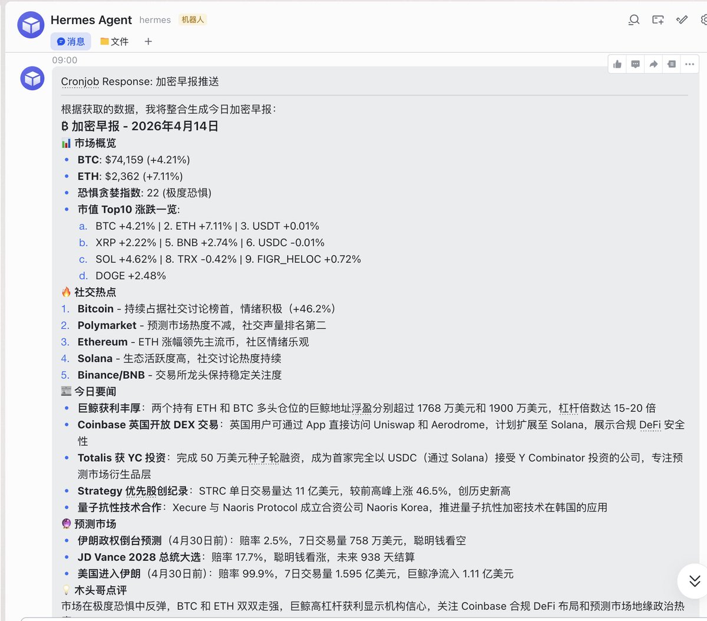Switch to the 文件 tab

click(114, 41)
